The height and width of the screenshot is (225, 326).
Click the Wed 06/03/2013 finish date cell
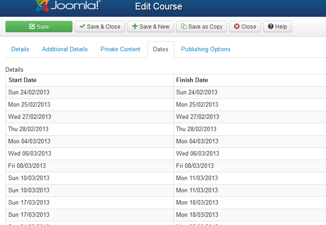click(197, 154)
